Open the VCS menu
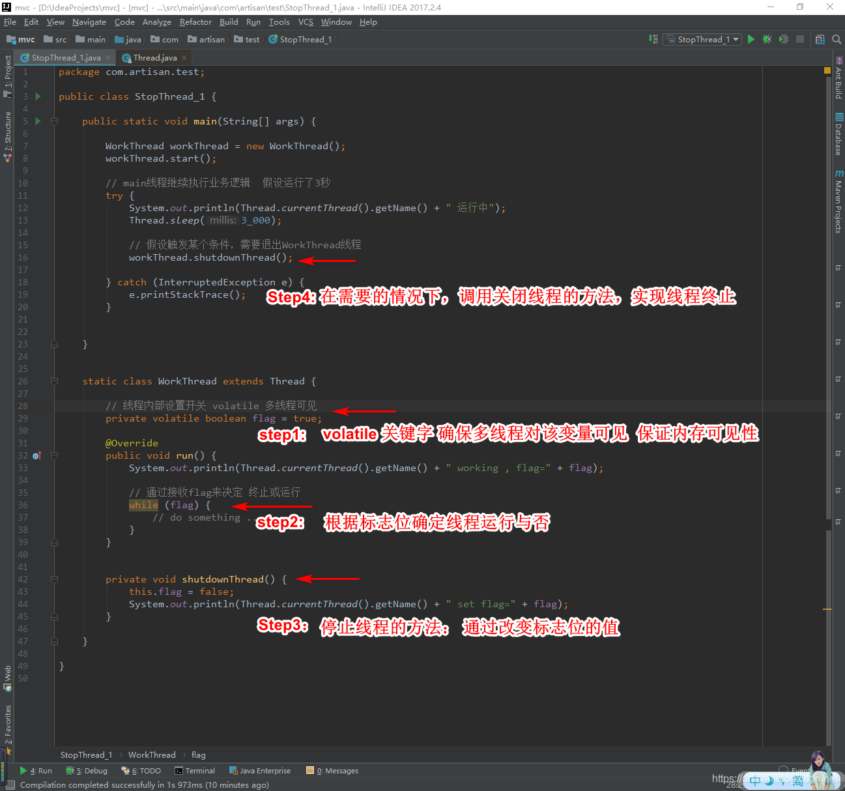Screen dimensions: 845x791 click(305, 22)
